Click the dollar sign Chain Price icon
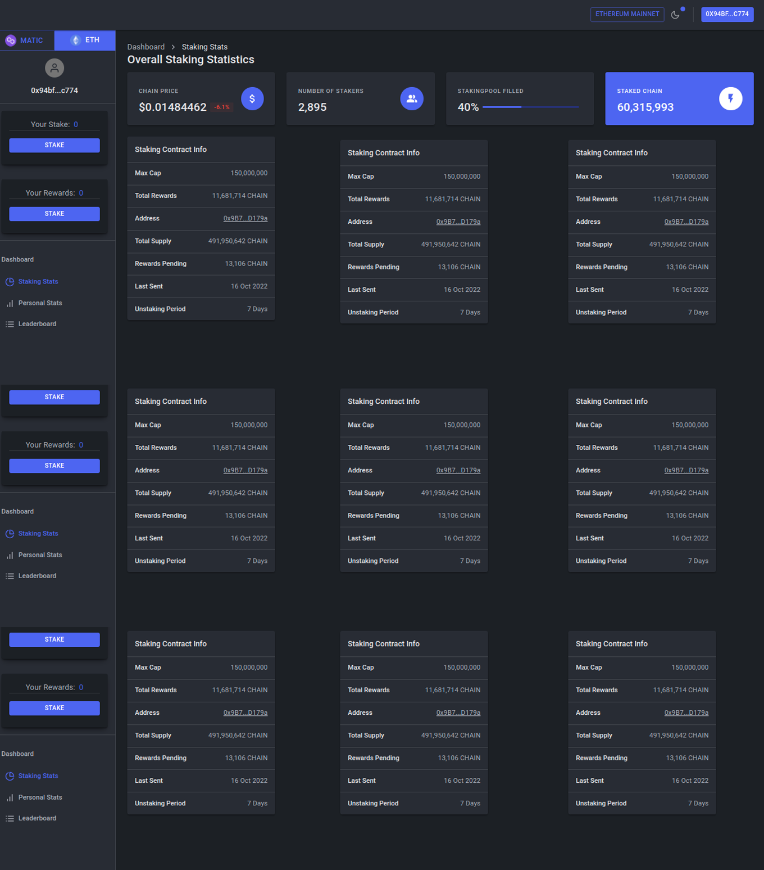Image resolution: width=764 pixels, height=870 pixels. pos(252,99)
